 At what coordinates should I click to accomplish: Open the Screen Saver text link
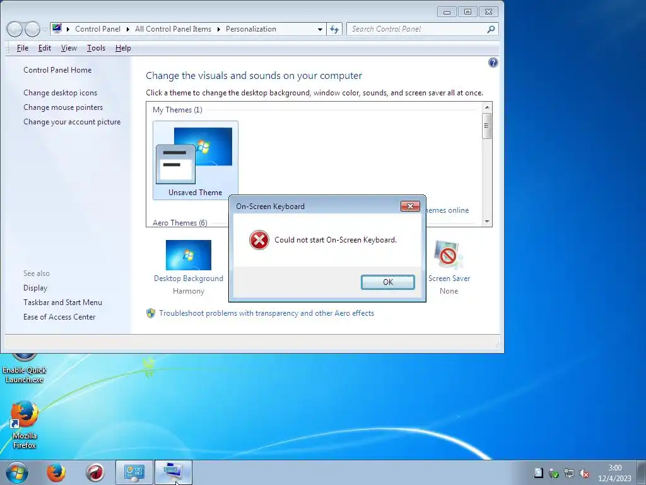pos(449,278)
